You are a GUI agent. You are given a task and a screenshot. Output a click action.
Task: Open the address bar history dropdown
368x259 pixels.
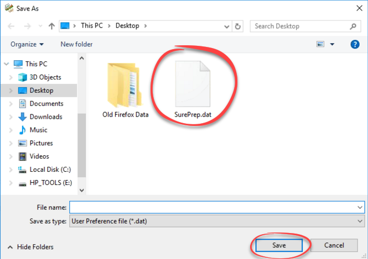[x=227, y=26]
